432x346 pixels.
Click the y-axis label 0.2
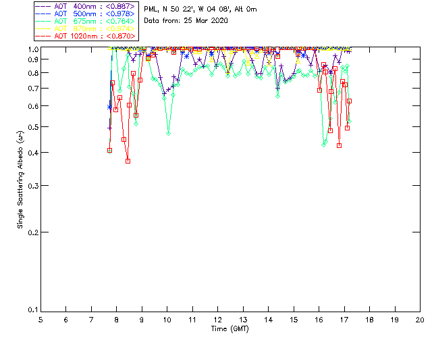coord(33,232)
